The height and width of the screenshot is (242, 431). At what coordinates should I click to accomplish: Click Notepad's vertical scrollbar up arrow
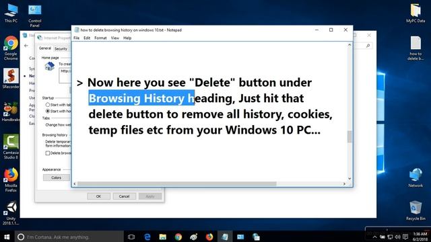point(350,45)
